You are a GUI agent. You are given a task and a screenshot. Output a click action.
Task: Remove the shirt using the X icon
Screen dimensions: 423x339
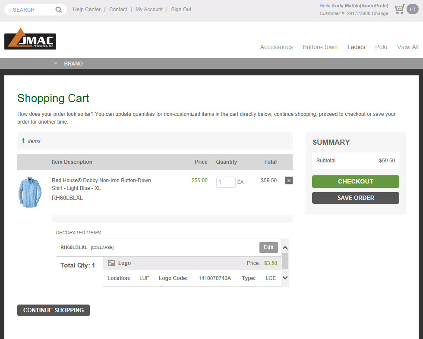(x=289, y=180)
